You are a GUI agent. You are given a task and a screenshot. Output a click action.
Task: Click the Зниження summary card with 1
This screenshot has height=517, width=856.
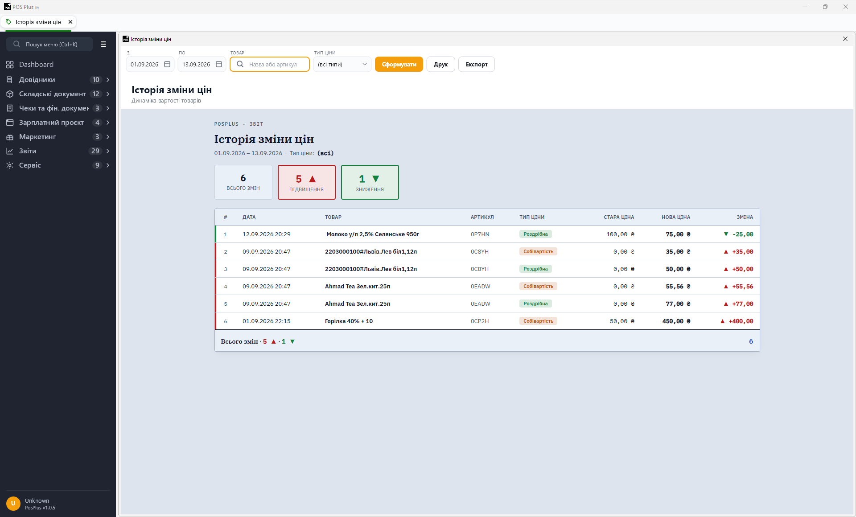(370, 182)
